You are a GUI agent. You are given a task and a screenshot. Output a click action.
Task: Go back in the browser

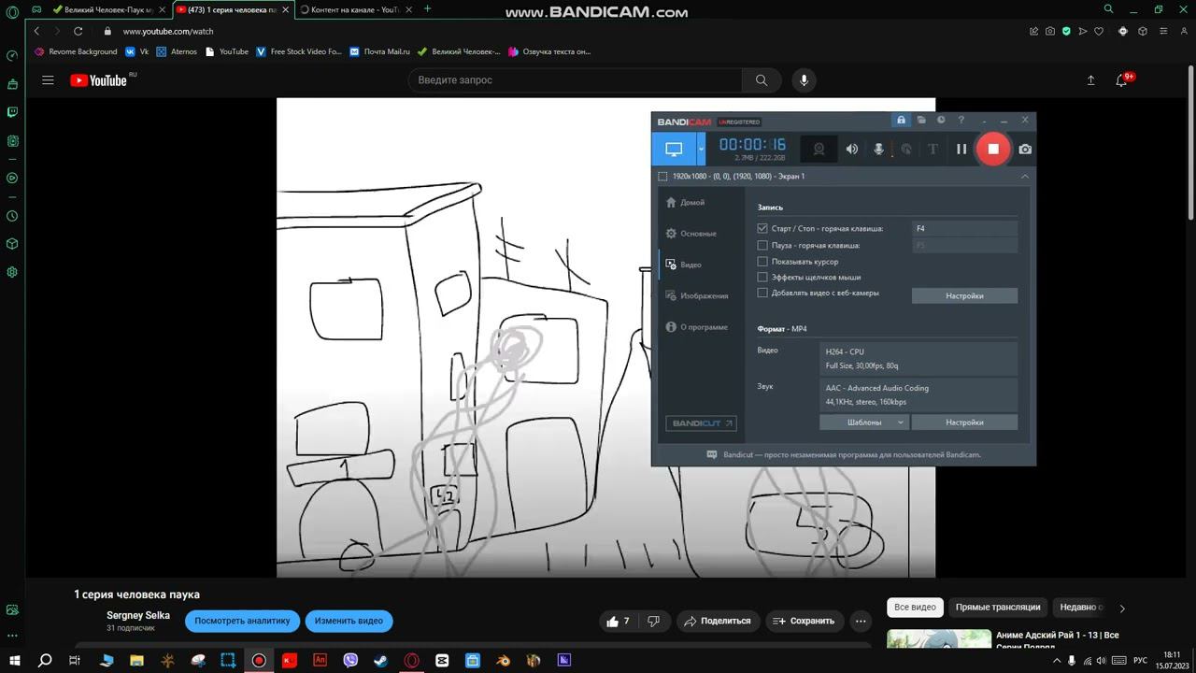pyautogui.click(x=36, y=31)
